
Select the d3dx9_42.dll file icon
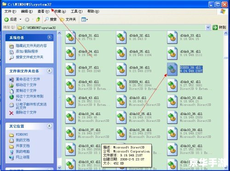[172, 85]
